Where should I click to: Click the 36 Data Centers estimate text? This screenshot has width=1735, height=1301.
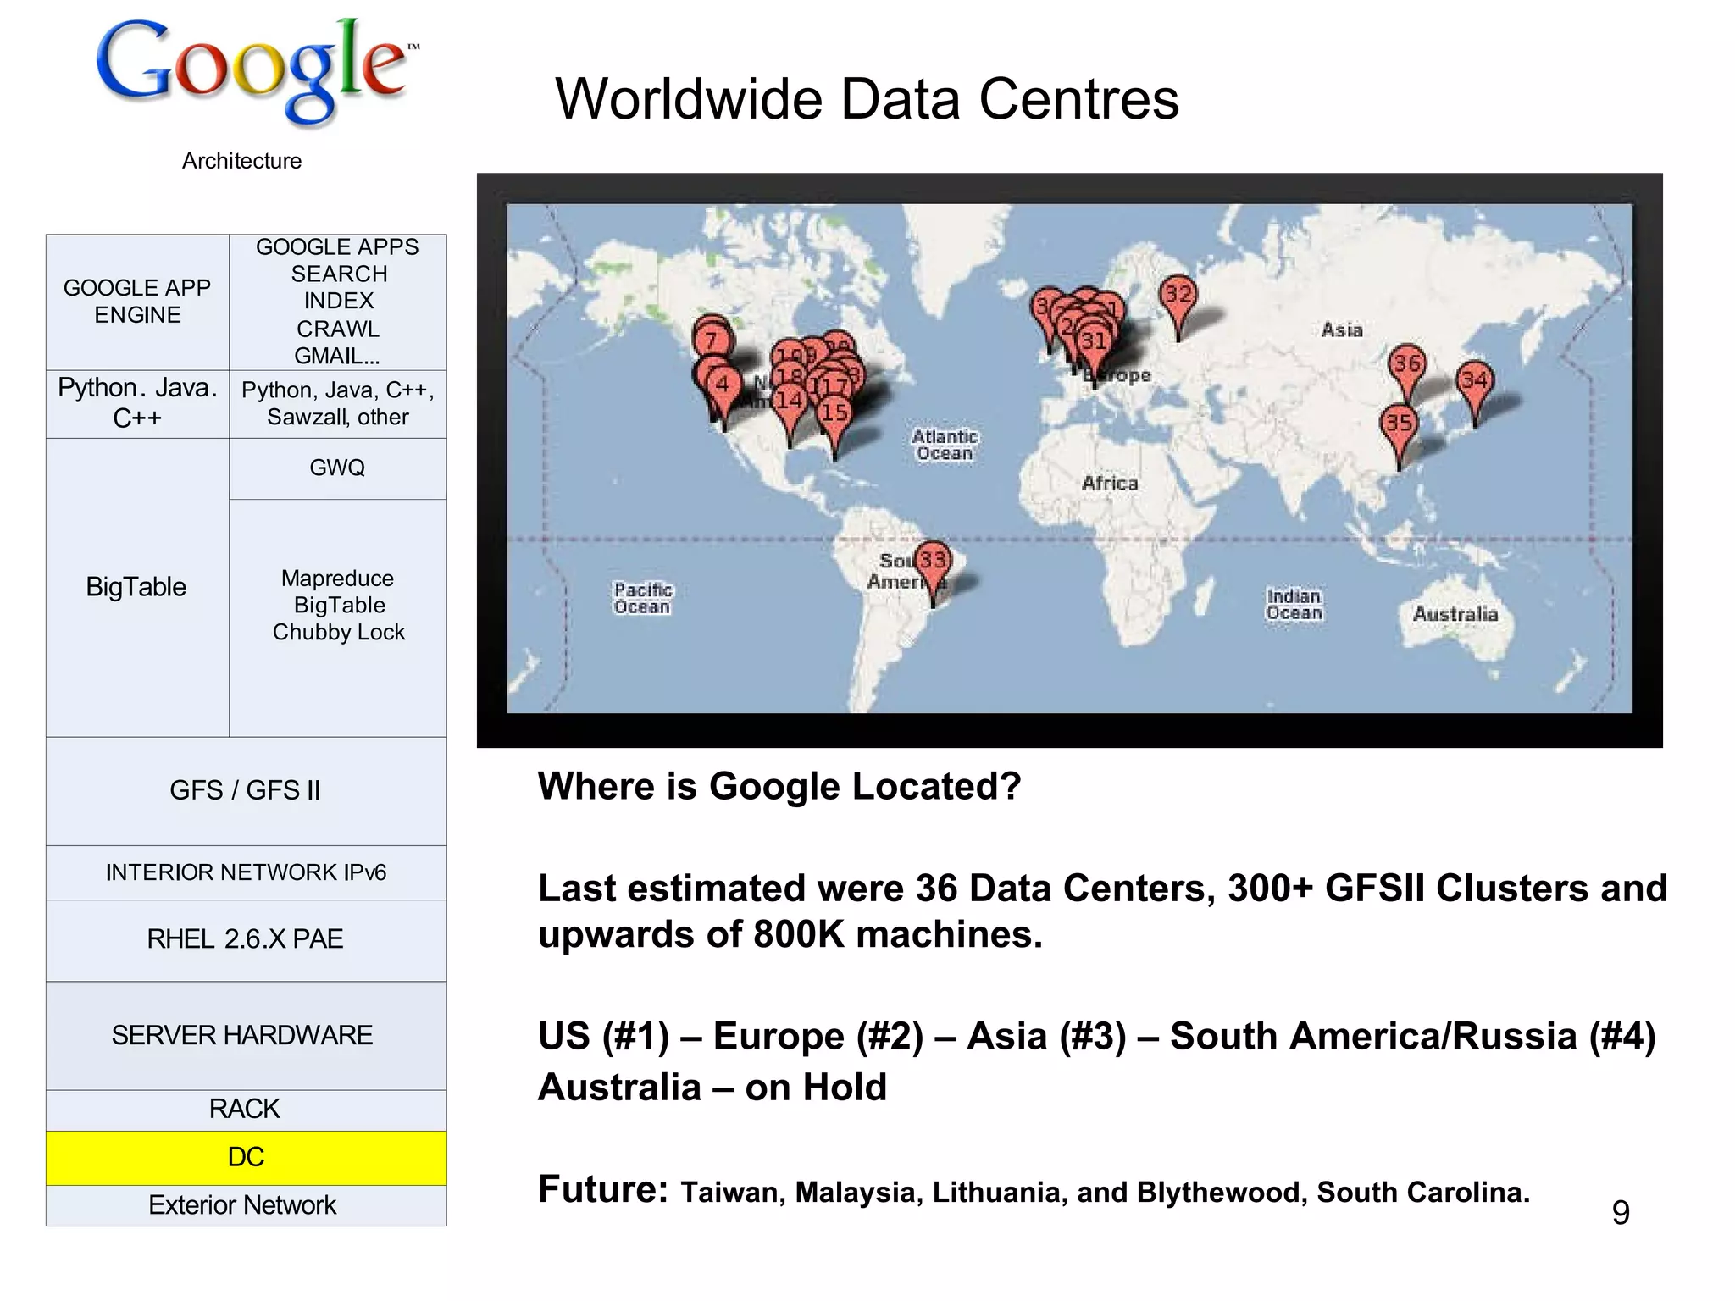pos(1103,911)
